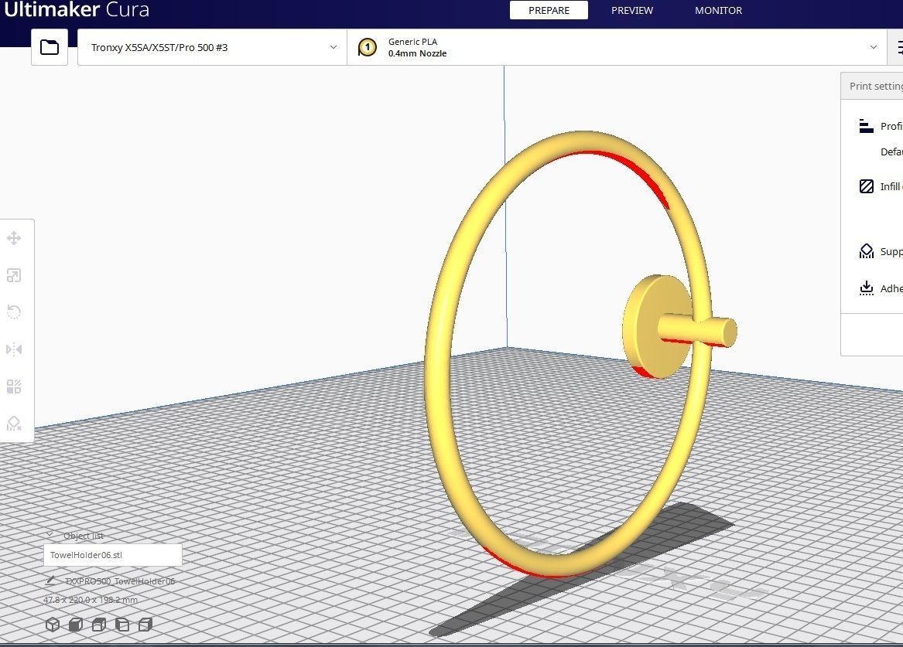Switch to the PREVIEW stage tab
903x647 pixels.
click(631, 10)
